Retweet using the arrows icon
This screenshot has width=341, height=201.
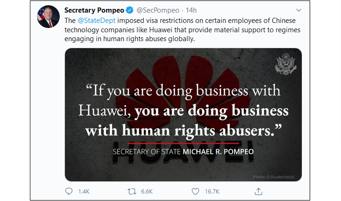click(x=132, y=192)
